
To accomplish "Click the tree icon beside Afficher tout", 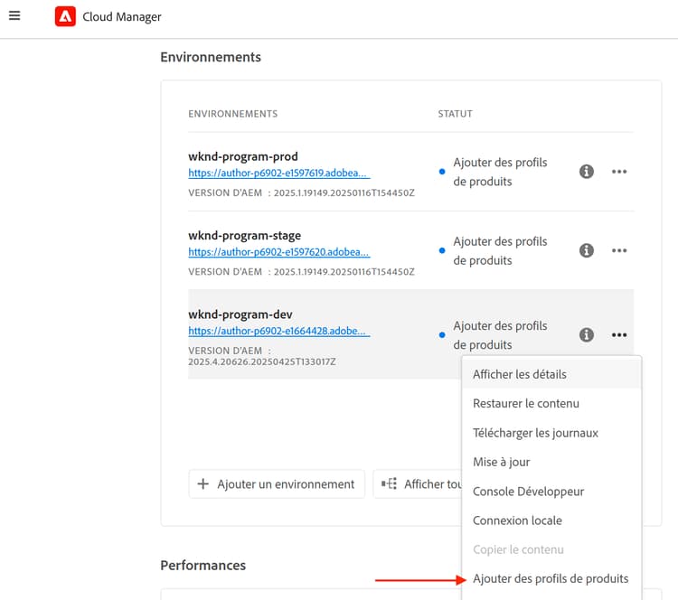I will coord(389,483).
